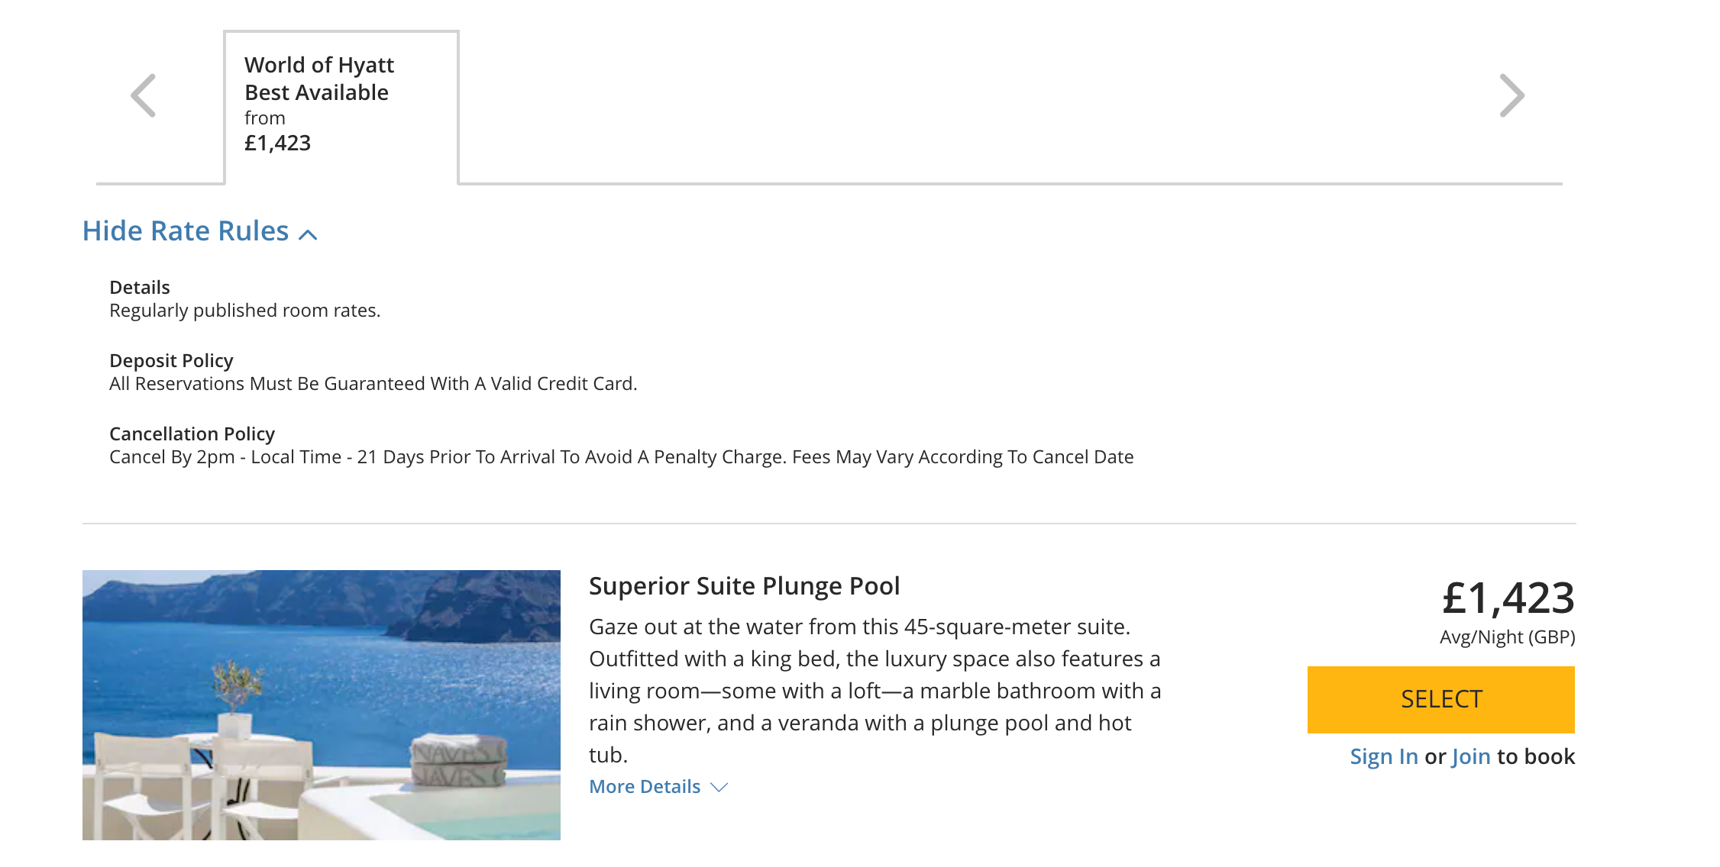Open the Sign In link

[x=1384, y=756]
